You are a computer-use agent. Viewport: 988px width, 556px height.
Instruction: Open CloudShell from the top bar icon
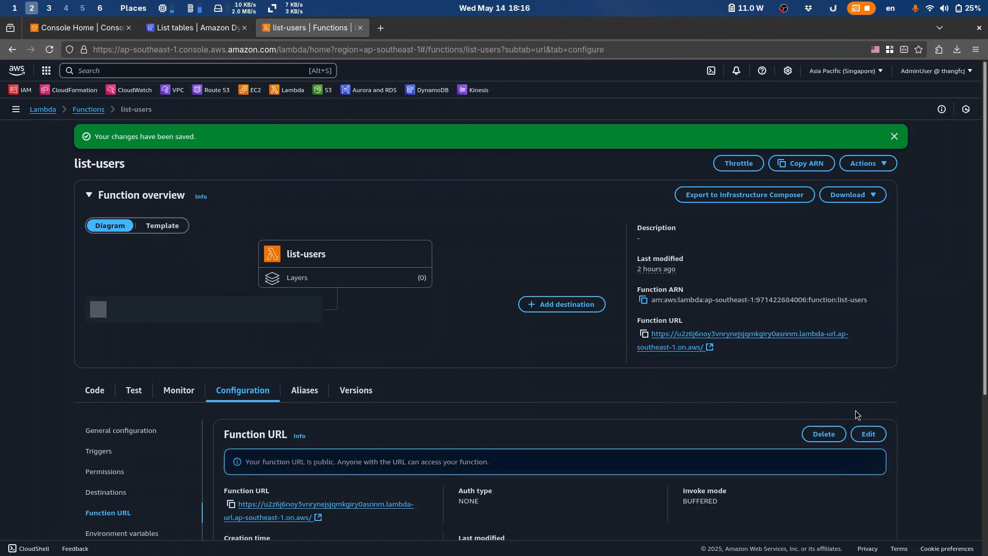[711, 71]
